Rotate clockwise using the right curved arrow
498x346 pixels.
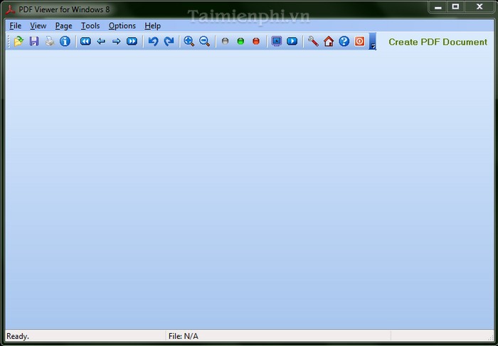click(169, 41)
